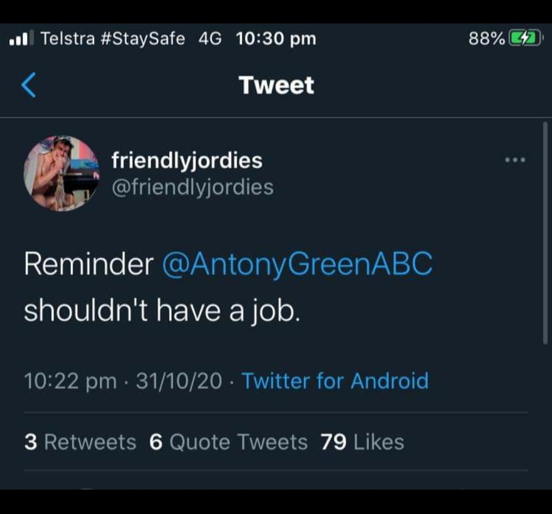Tap the battery charging icon
Image resolution: width=552 pixels, height=514 pixels.
click(x=525, y=39)
